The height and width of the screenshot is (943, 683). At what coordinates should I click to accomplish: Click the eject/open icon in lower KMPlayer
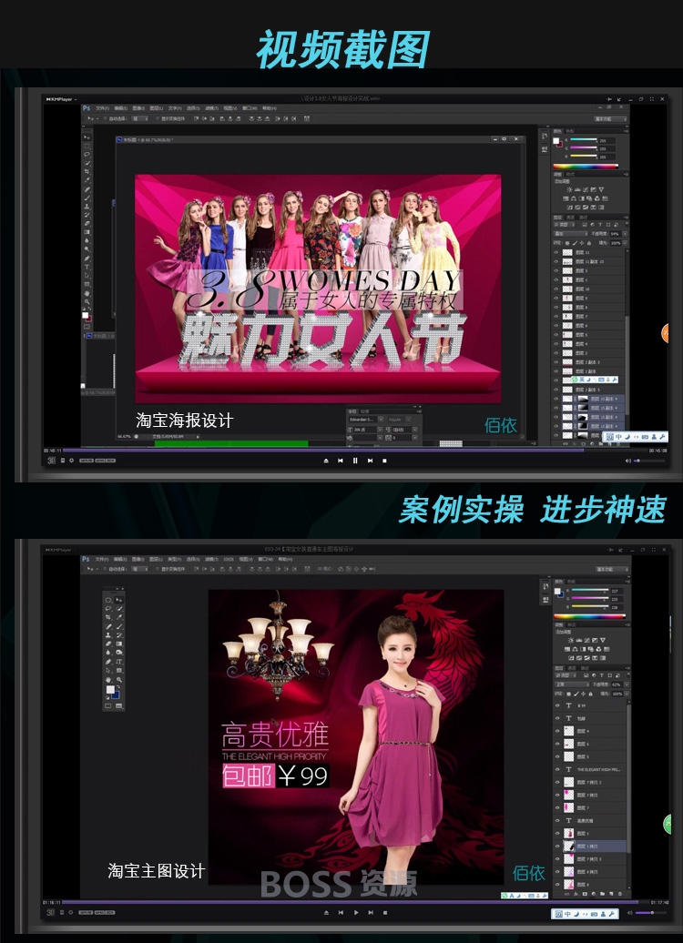[x=326, y=912]
